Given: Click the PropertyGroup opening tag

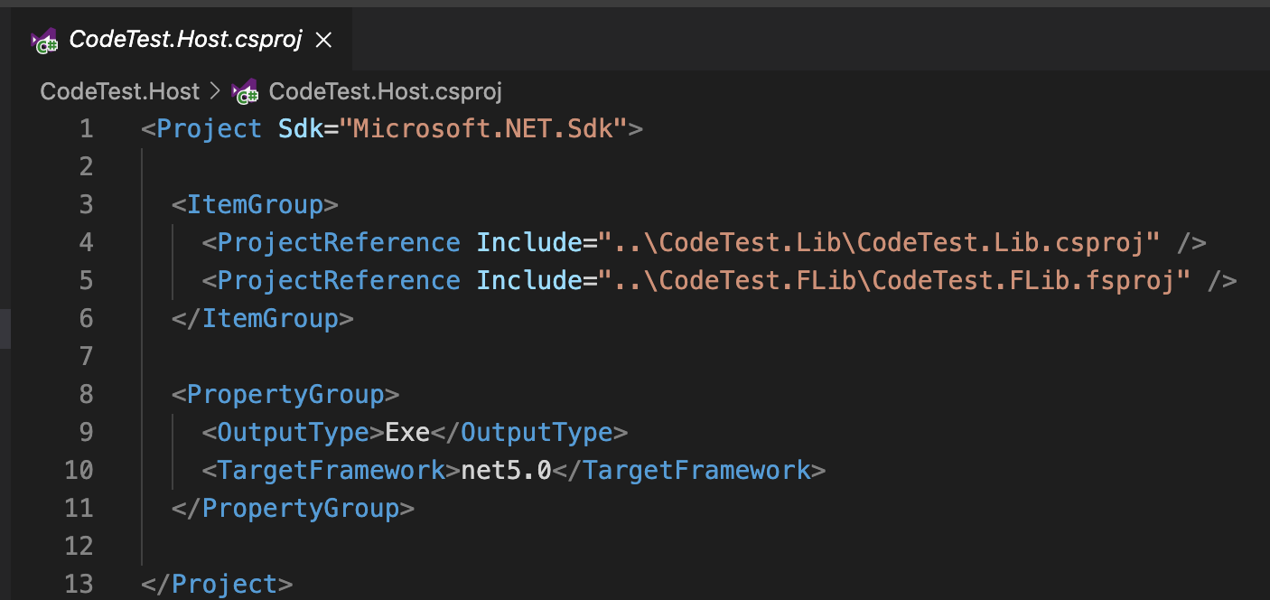Looking at the screenshot, I should click(x=285, y=394).
